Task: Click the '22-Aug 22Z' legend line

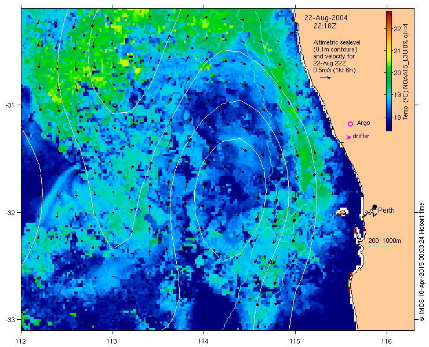Action: (330, 64)
